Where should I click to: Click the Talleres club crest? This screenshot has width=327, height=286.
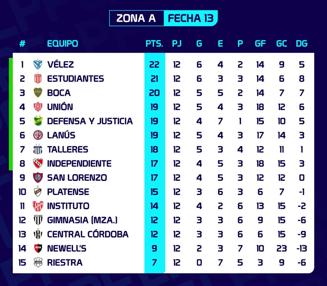[x=38, y=149]
